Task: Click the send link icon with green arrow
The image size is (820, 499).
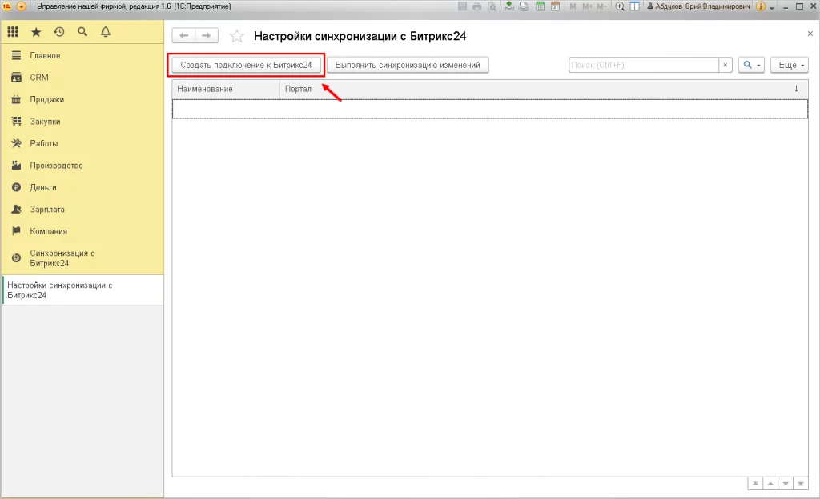Action: [508, 6]
